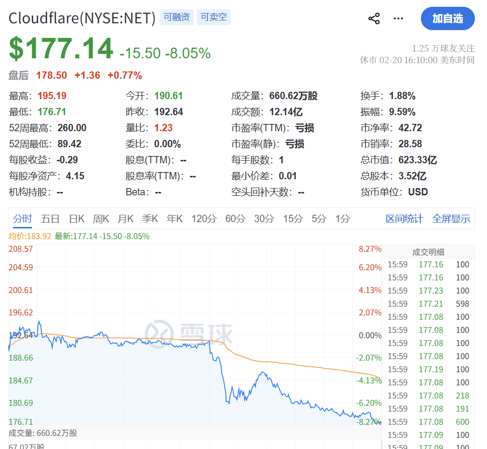
Task: Show the 60分 interval chart
Action: pyautogui.click(x=235, y=219)
